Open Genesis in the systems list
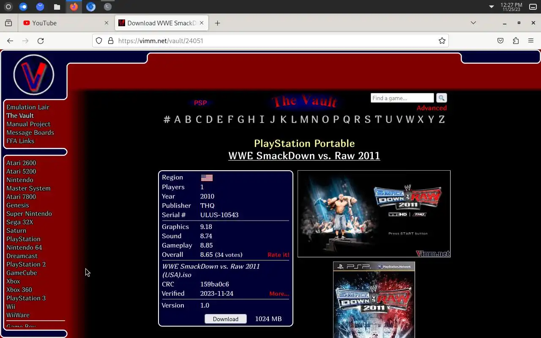 [18, 205]
